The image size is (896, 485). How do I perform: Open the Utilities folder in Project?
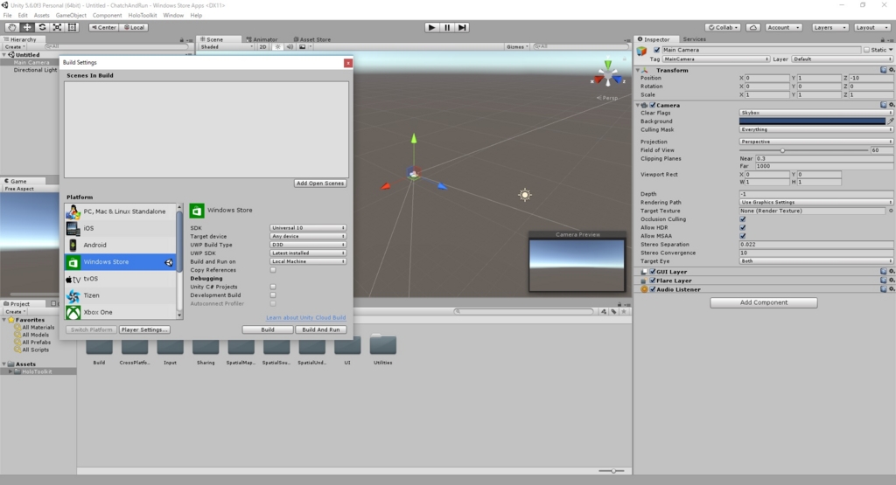pyautogui.click(x=383, y=344)
